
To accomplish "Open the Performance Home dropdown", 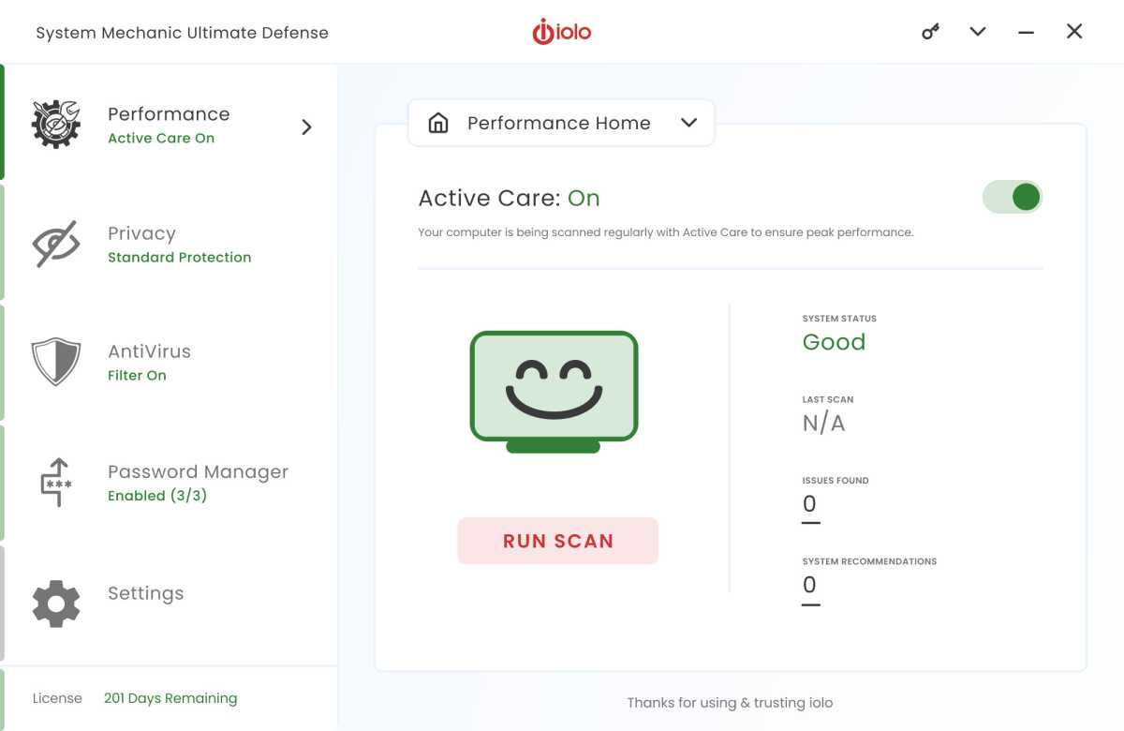I will tap(561, 123).
